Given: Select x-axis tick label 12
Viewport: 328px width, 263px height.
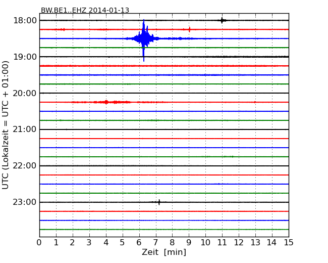Looking at the screenshot, I should tap(239, 242).
